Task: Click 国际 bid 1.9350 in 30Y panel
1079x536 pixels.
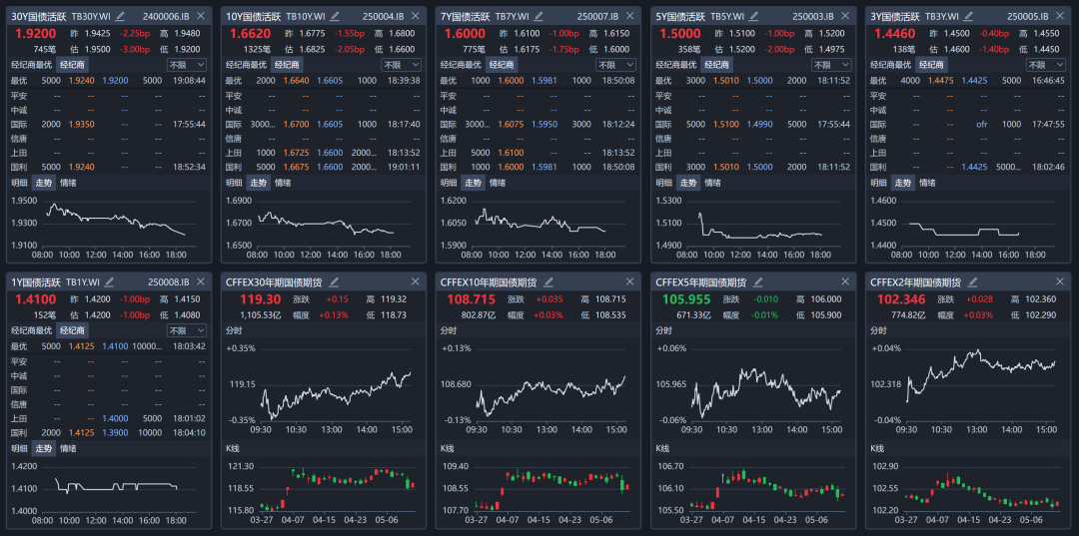Action: pyautogui.click(x=81, y=125)
